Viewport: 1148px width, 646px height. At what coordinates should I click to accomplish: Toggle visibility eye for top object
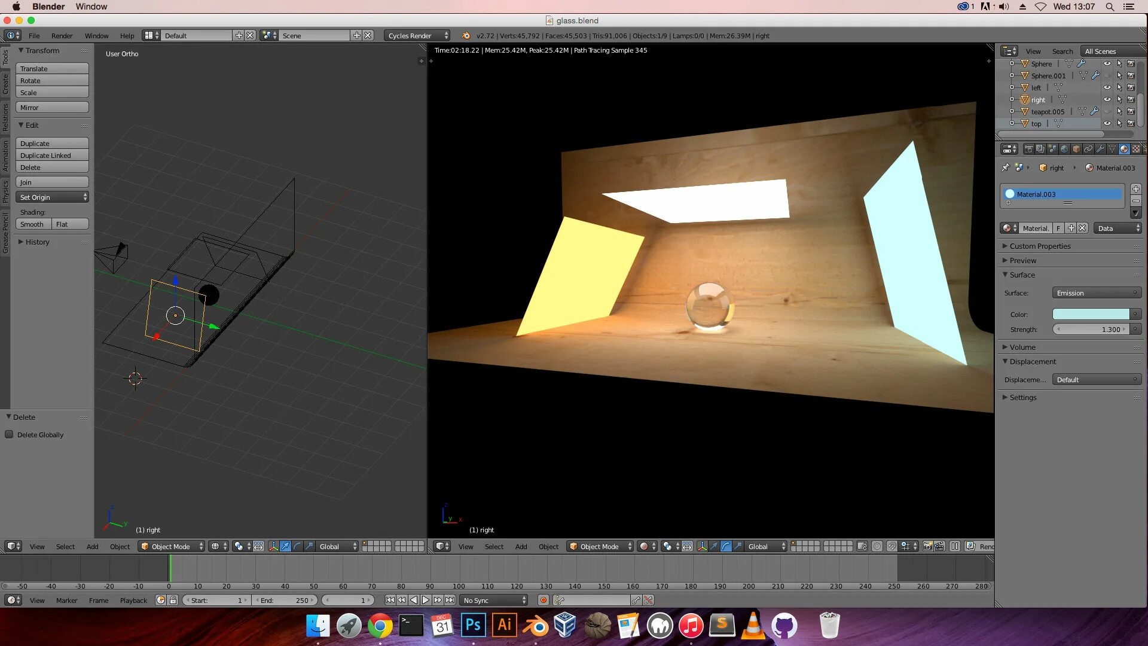(1107, 123)
